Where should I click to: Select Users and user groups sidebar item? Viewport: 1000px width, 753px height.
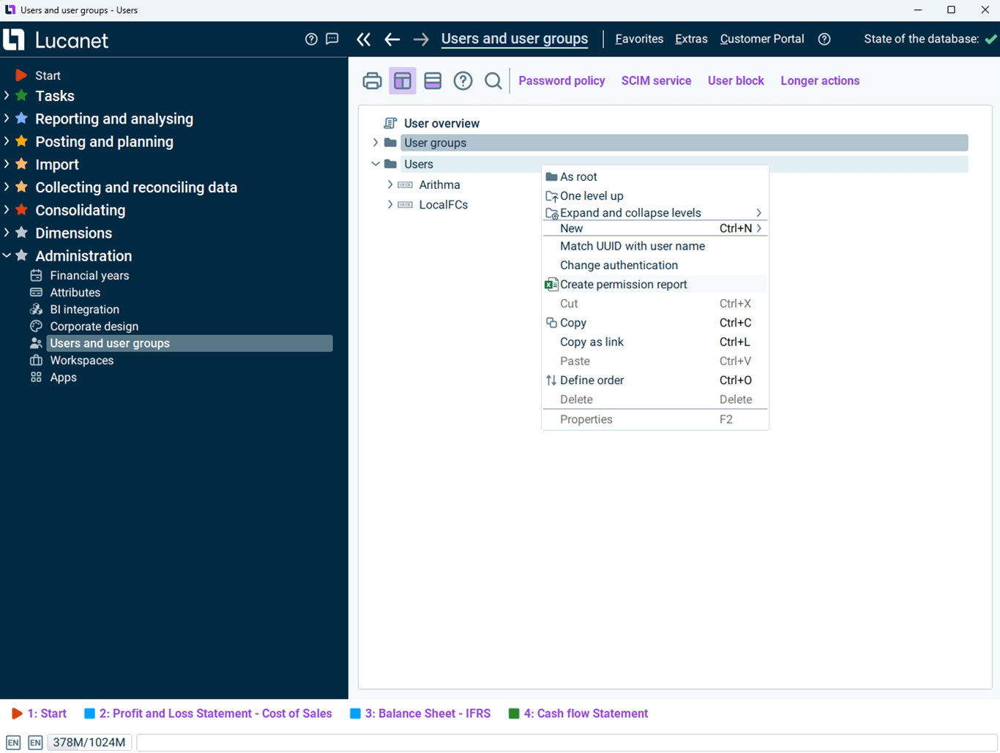click(190, 343)
